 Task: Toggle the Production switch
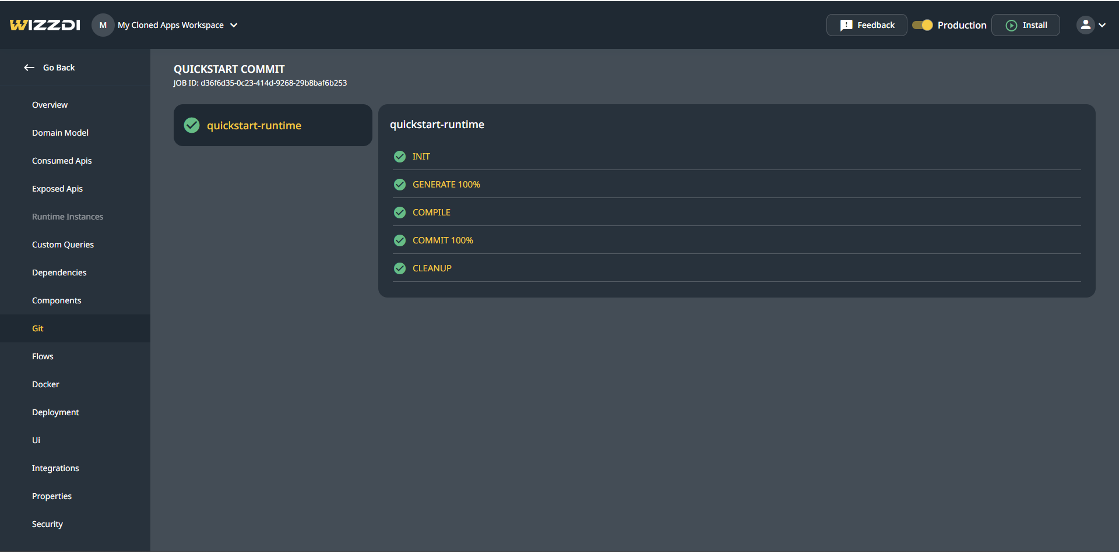click(922, 25)
